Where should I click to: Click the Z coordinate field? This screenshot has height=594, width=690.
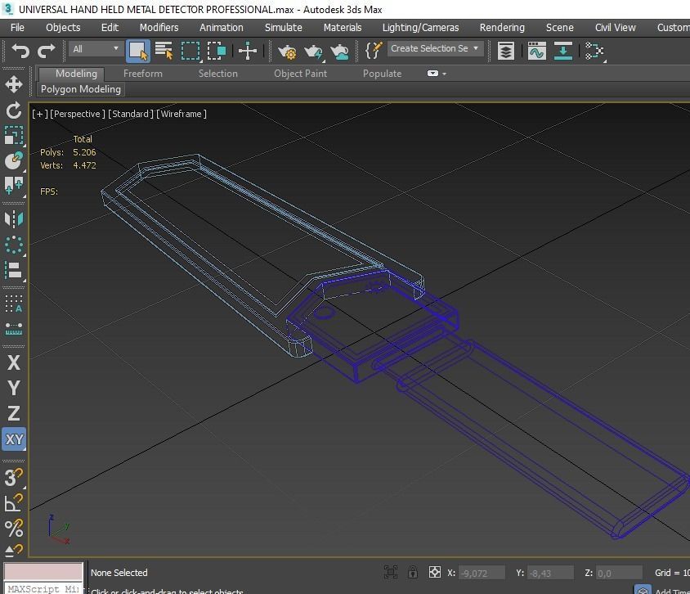click(618, 573)
